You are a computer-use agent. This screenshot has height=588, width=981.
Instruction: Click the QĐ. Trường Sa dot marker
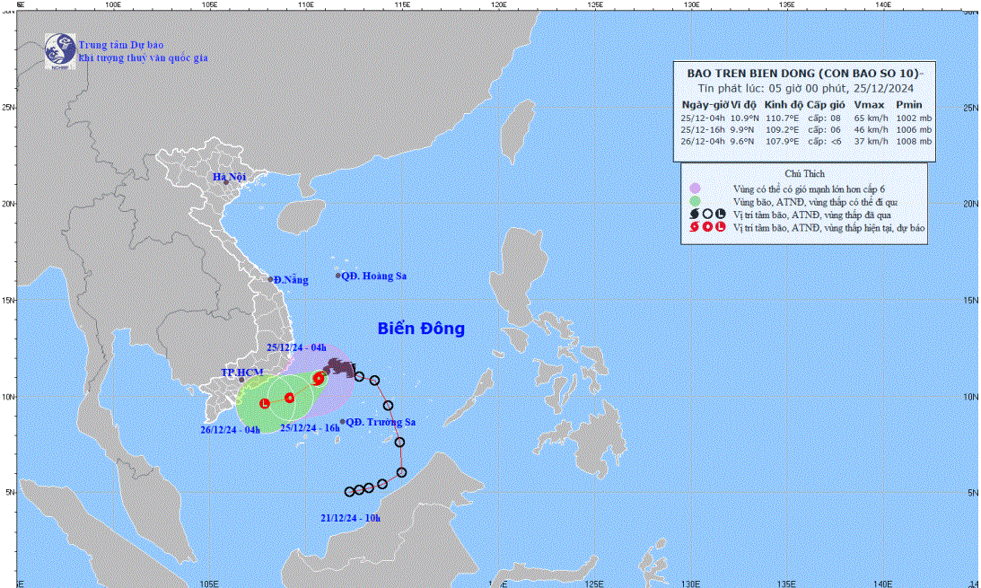pos(342,422)
